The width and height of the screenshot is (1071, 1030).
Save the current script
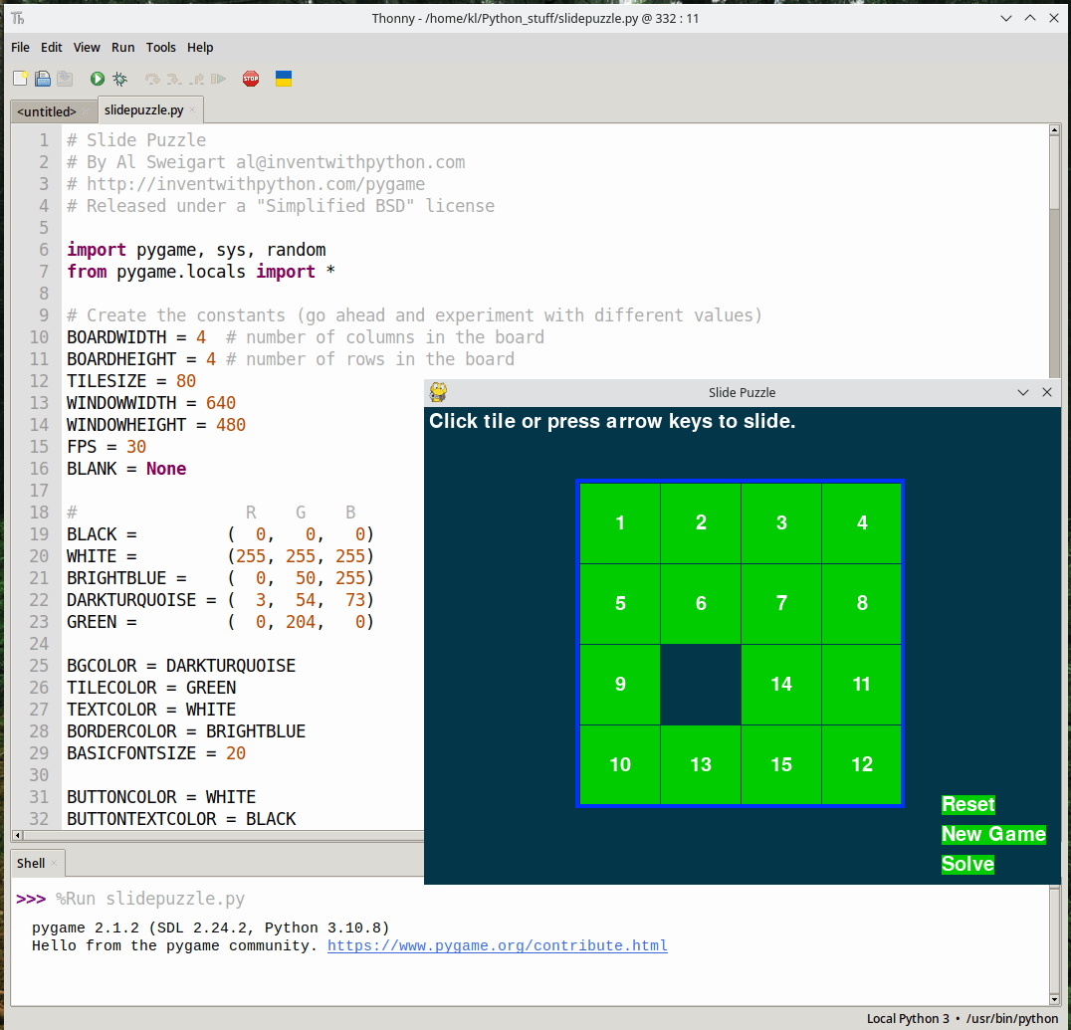[x=65, y=78]
